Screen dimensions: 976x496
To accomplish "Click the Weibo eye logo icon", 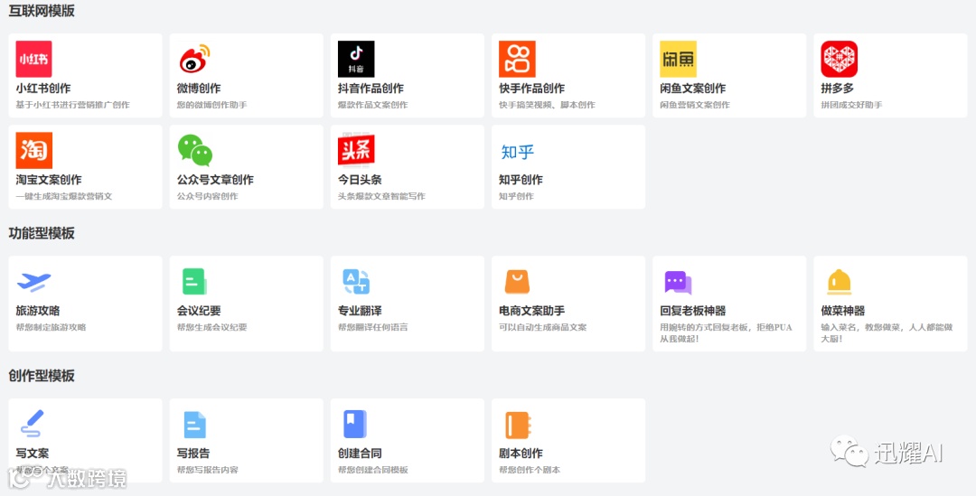I will 195,59.
